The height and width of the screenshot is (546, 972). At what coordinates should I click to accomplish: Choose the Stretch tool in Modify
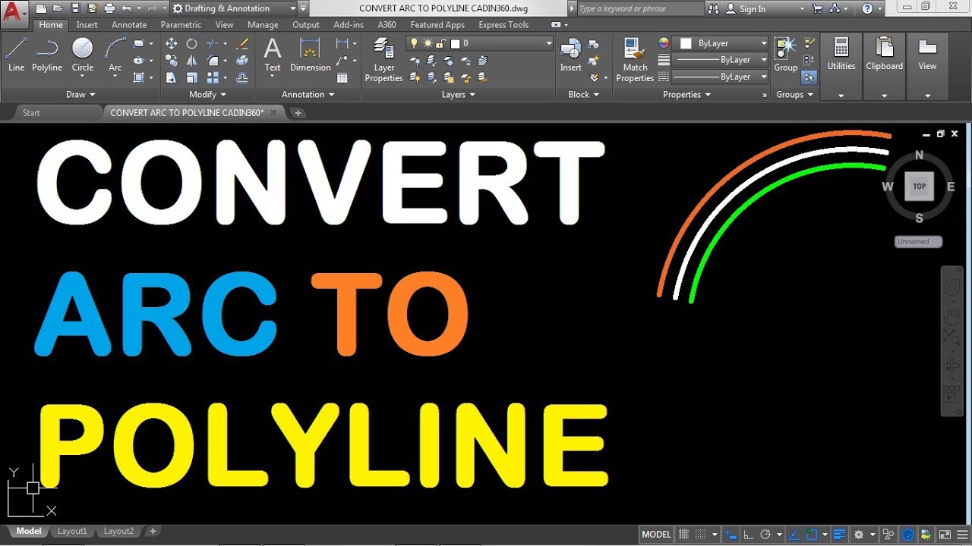point(172,77)
